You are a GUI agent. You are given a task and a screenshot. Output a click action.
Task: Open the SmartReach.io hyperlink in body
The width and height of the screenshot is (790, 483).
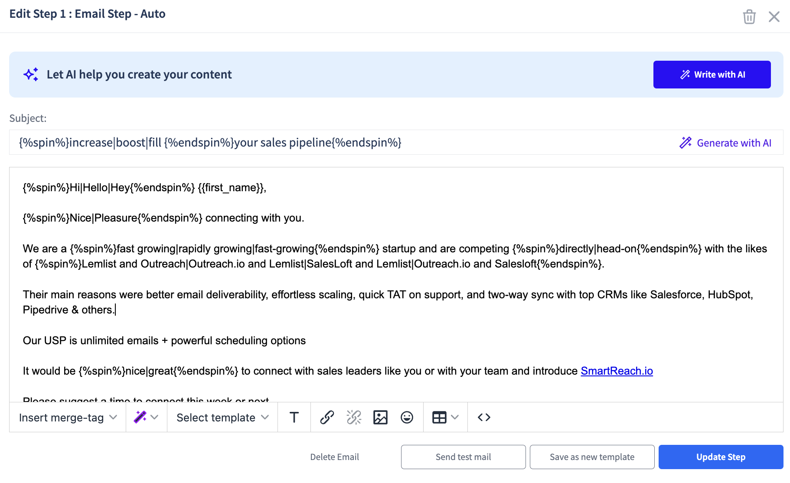click(617, 371)
